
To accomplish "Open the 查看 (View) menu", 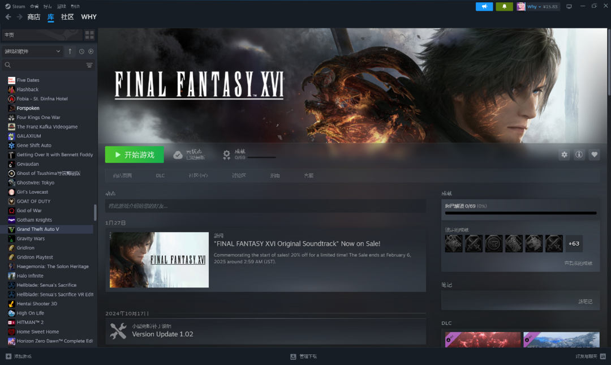I will tap(35, 6).
